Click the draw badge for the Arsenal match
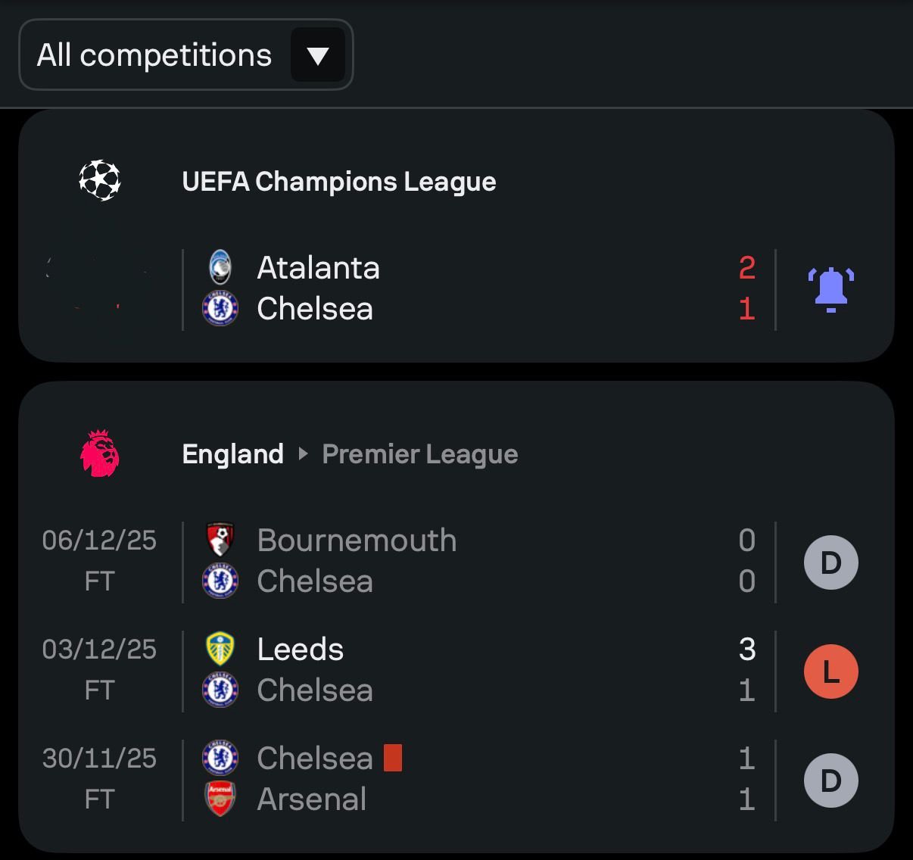This screenshot has height=860, width=913. click(830, 781)
